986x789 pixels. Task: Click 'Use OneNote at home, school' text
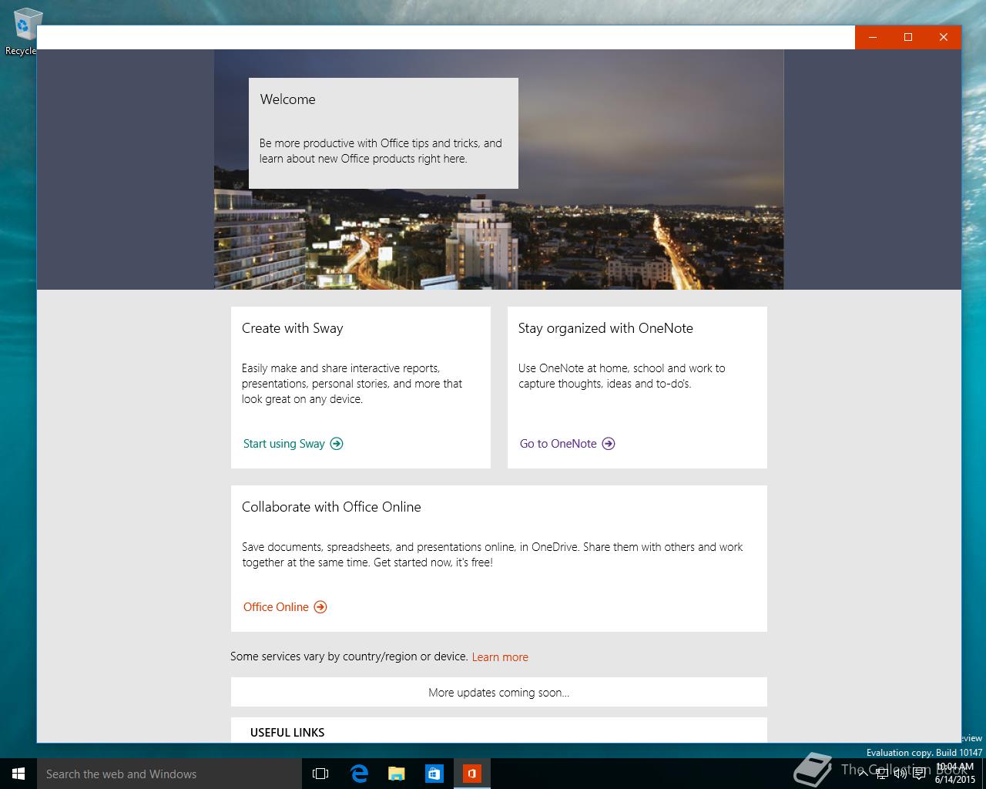click(x=622, y=376)
